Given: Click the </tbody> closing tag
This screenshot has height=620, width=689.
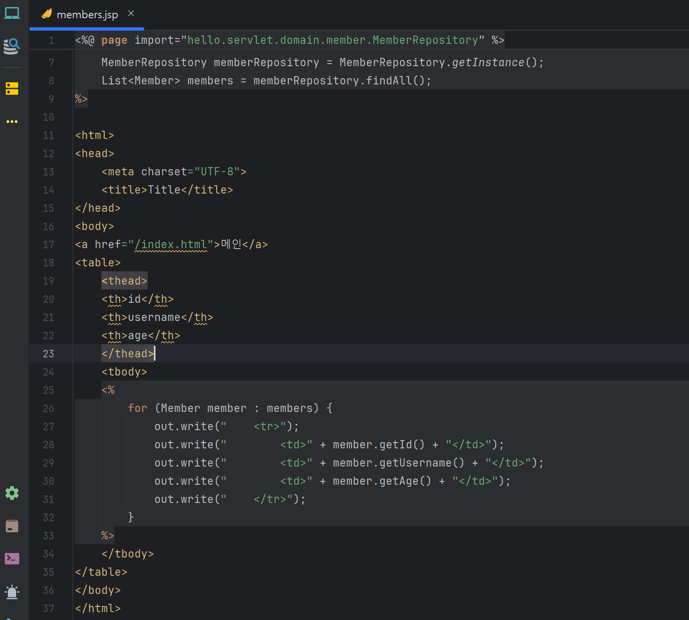Looking at the screenshot, I should (x=128, y=554).
